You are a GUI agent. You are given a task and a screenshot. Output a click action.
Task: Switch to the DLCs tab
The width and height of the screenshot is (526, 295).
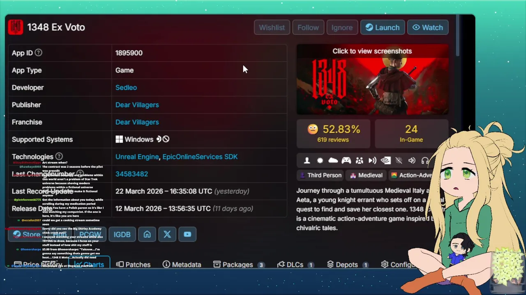(x=296, y=264)
